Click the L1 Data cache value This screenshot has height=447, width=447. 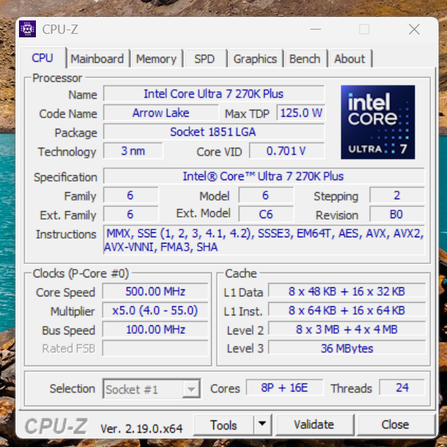pyautogui.click(x=347, y=291)
